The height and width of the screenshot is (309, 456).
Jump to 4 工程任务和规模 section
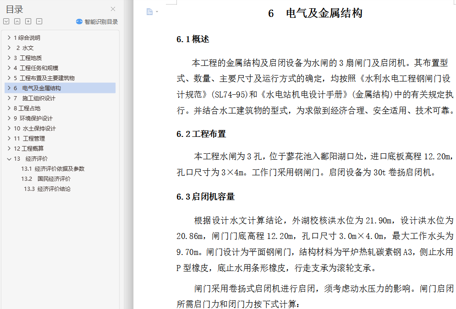pos(36,68)
